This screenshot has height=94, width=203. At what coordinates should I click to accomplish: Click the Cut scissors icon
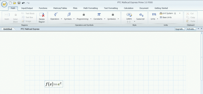188,13
